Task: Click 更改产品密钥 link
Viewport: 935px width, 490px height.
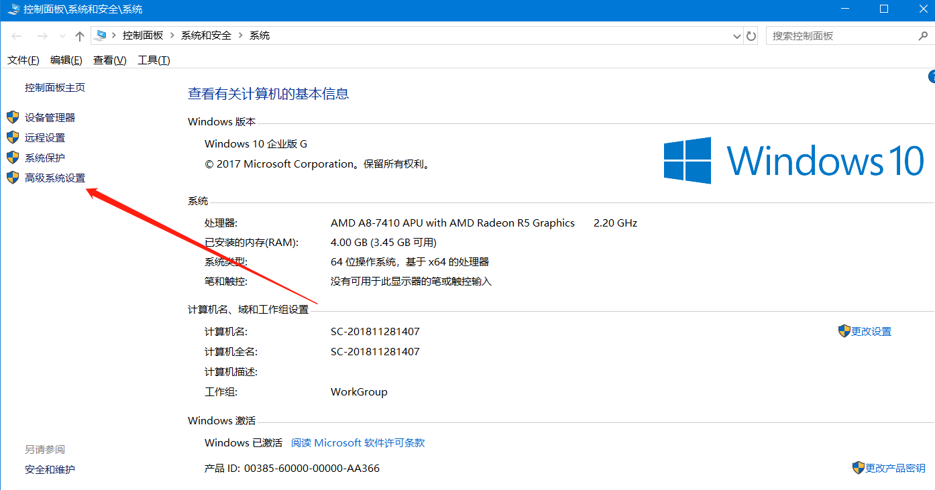Action: tap(895, 469)
